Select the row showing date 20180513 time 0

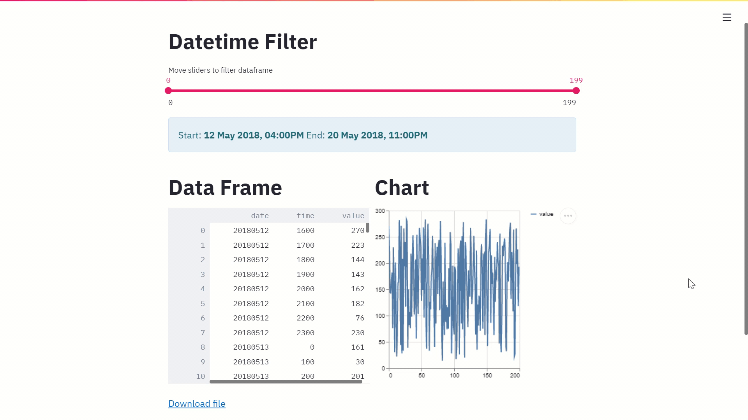tap(273, 347)
